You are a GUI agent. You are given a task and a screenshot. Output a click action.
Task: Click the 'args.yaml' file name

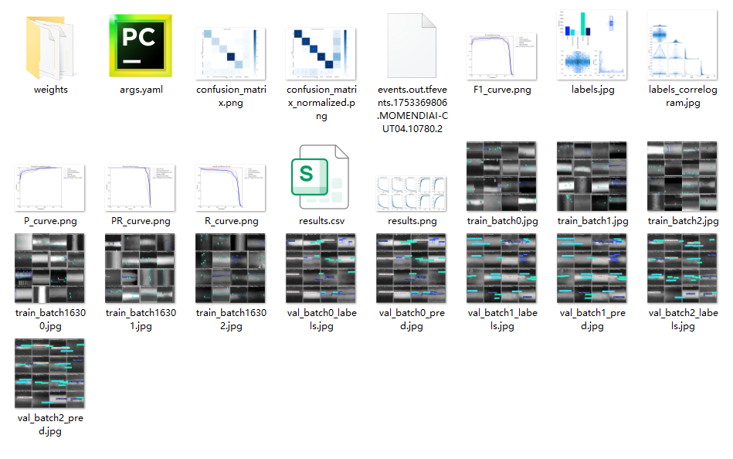pyautogui.click(x=141, y=90)
